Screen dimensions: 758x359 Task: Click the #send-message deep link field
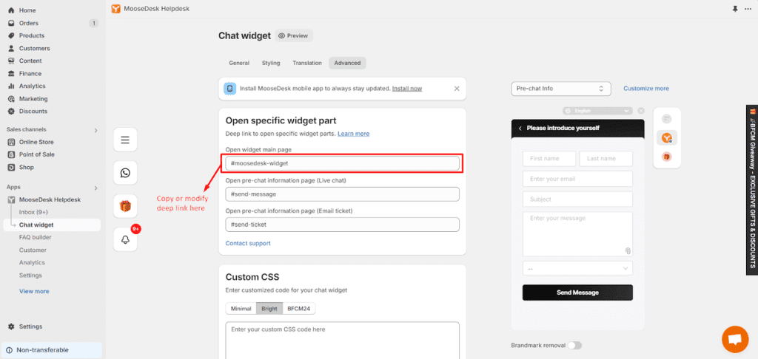point(342,194)
